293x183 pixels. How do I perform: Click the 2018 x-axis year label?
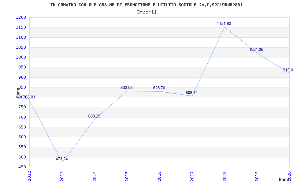tap(225, 176)
